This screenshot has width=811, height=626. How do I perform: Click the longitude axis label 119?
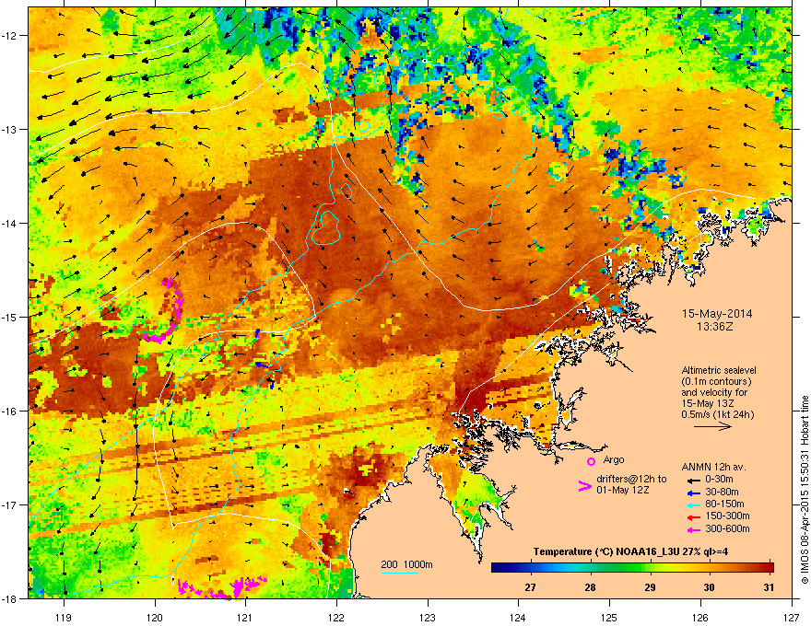[65, 617]
